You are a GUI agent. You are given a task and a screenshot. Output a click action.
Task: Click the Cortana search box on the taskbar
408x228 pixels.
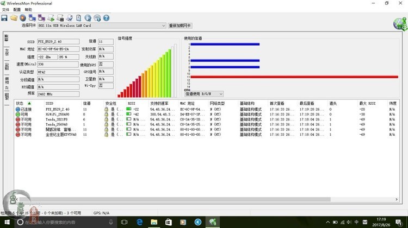pos(65,222)
